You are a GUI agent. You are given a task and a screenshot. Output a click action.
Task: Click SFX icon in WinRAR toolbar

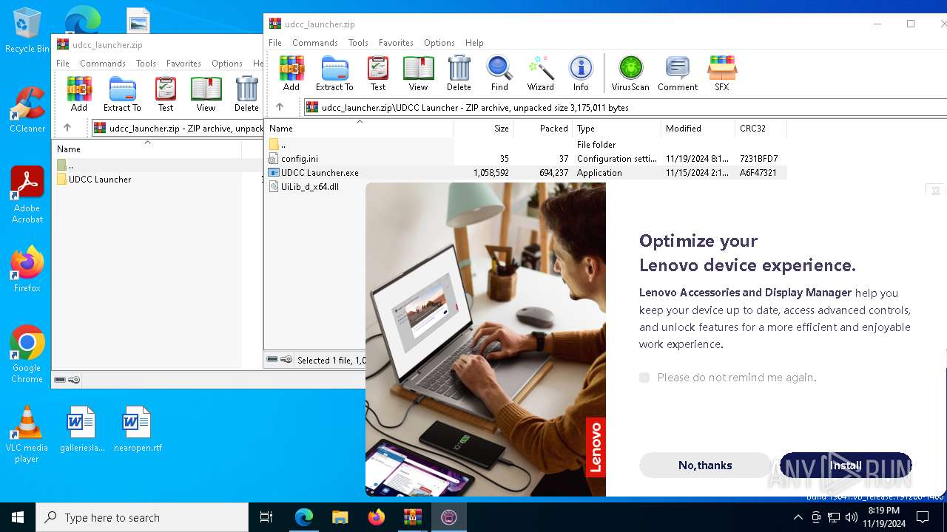point(721,73)
